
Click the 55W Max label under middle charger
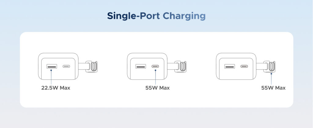157,88
